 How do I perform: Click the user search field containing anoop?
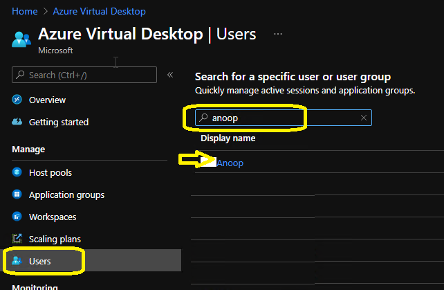[284, 118]
